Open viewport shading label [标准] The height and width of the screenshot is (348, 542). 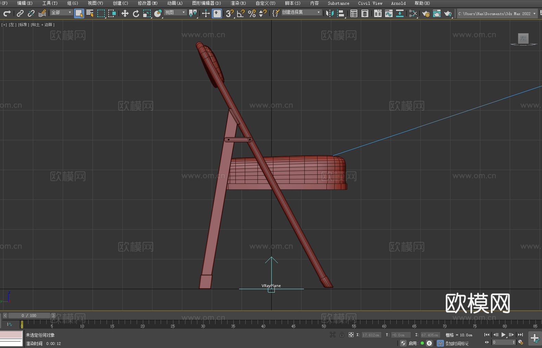pos(23,25)
